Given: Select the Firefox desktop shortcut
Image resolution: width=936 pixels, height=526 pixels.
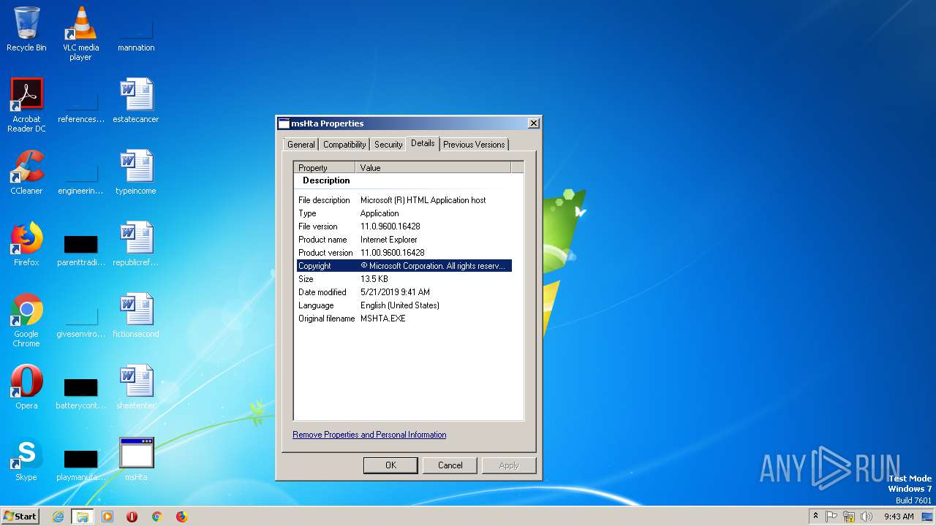Looking at the screenshot, I should pos(26,244).
